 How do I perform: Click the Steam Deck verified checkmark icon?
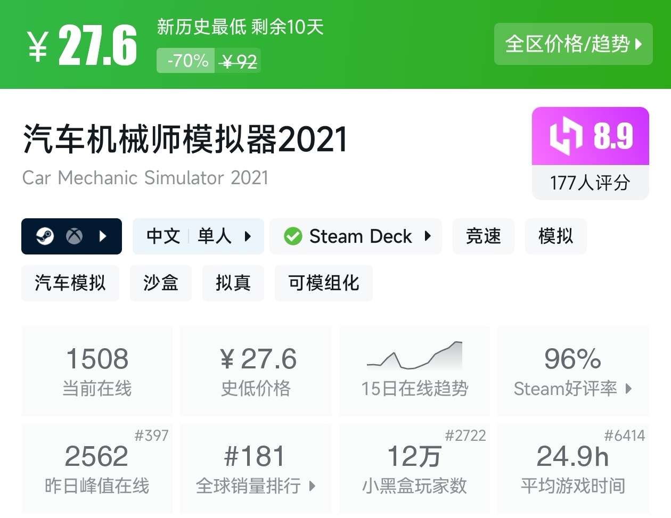pos(293,236)
